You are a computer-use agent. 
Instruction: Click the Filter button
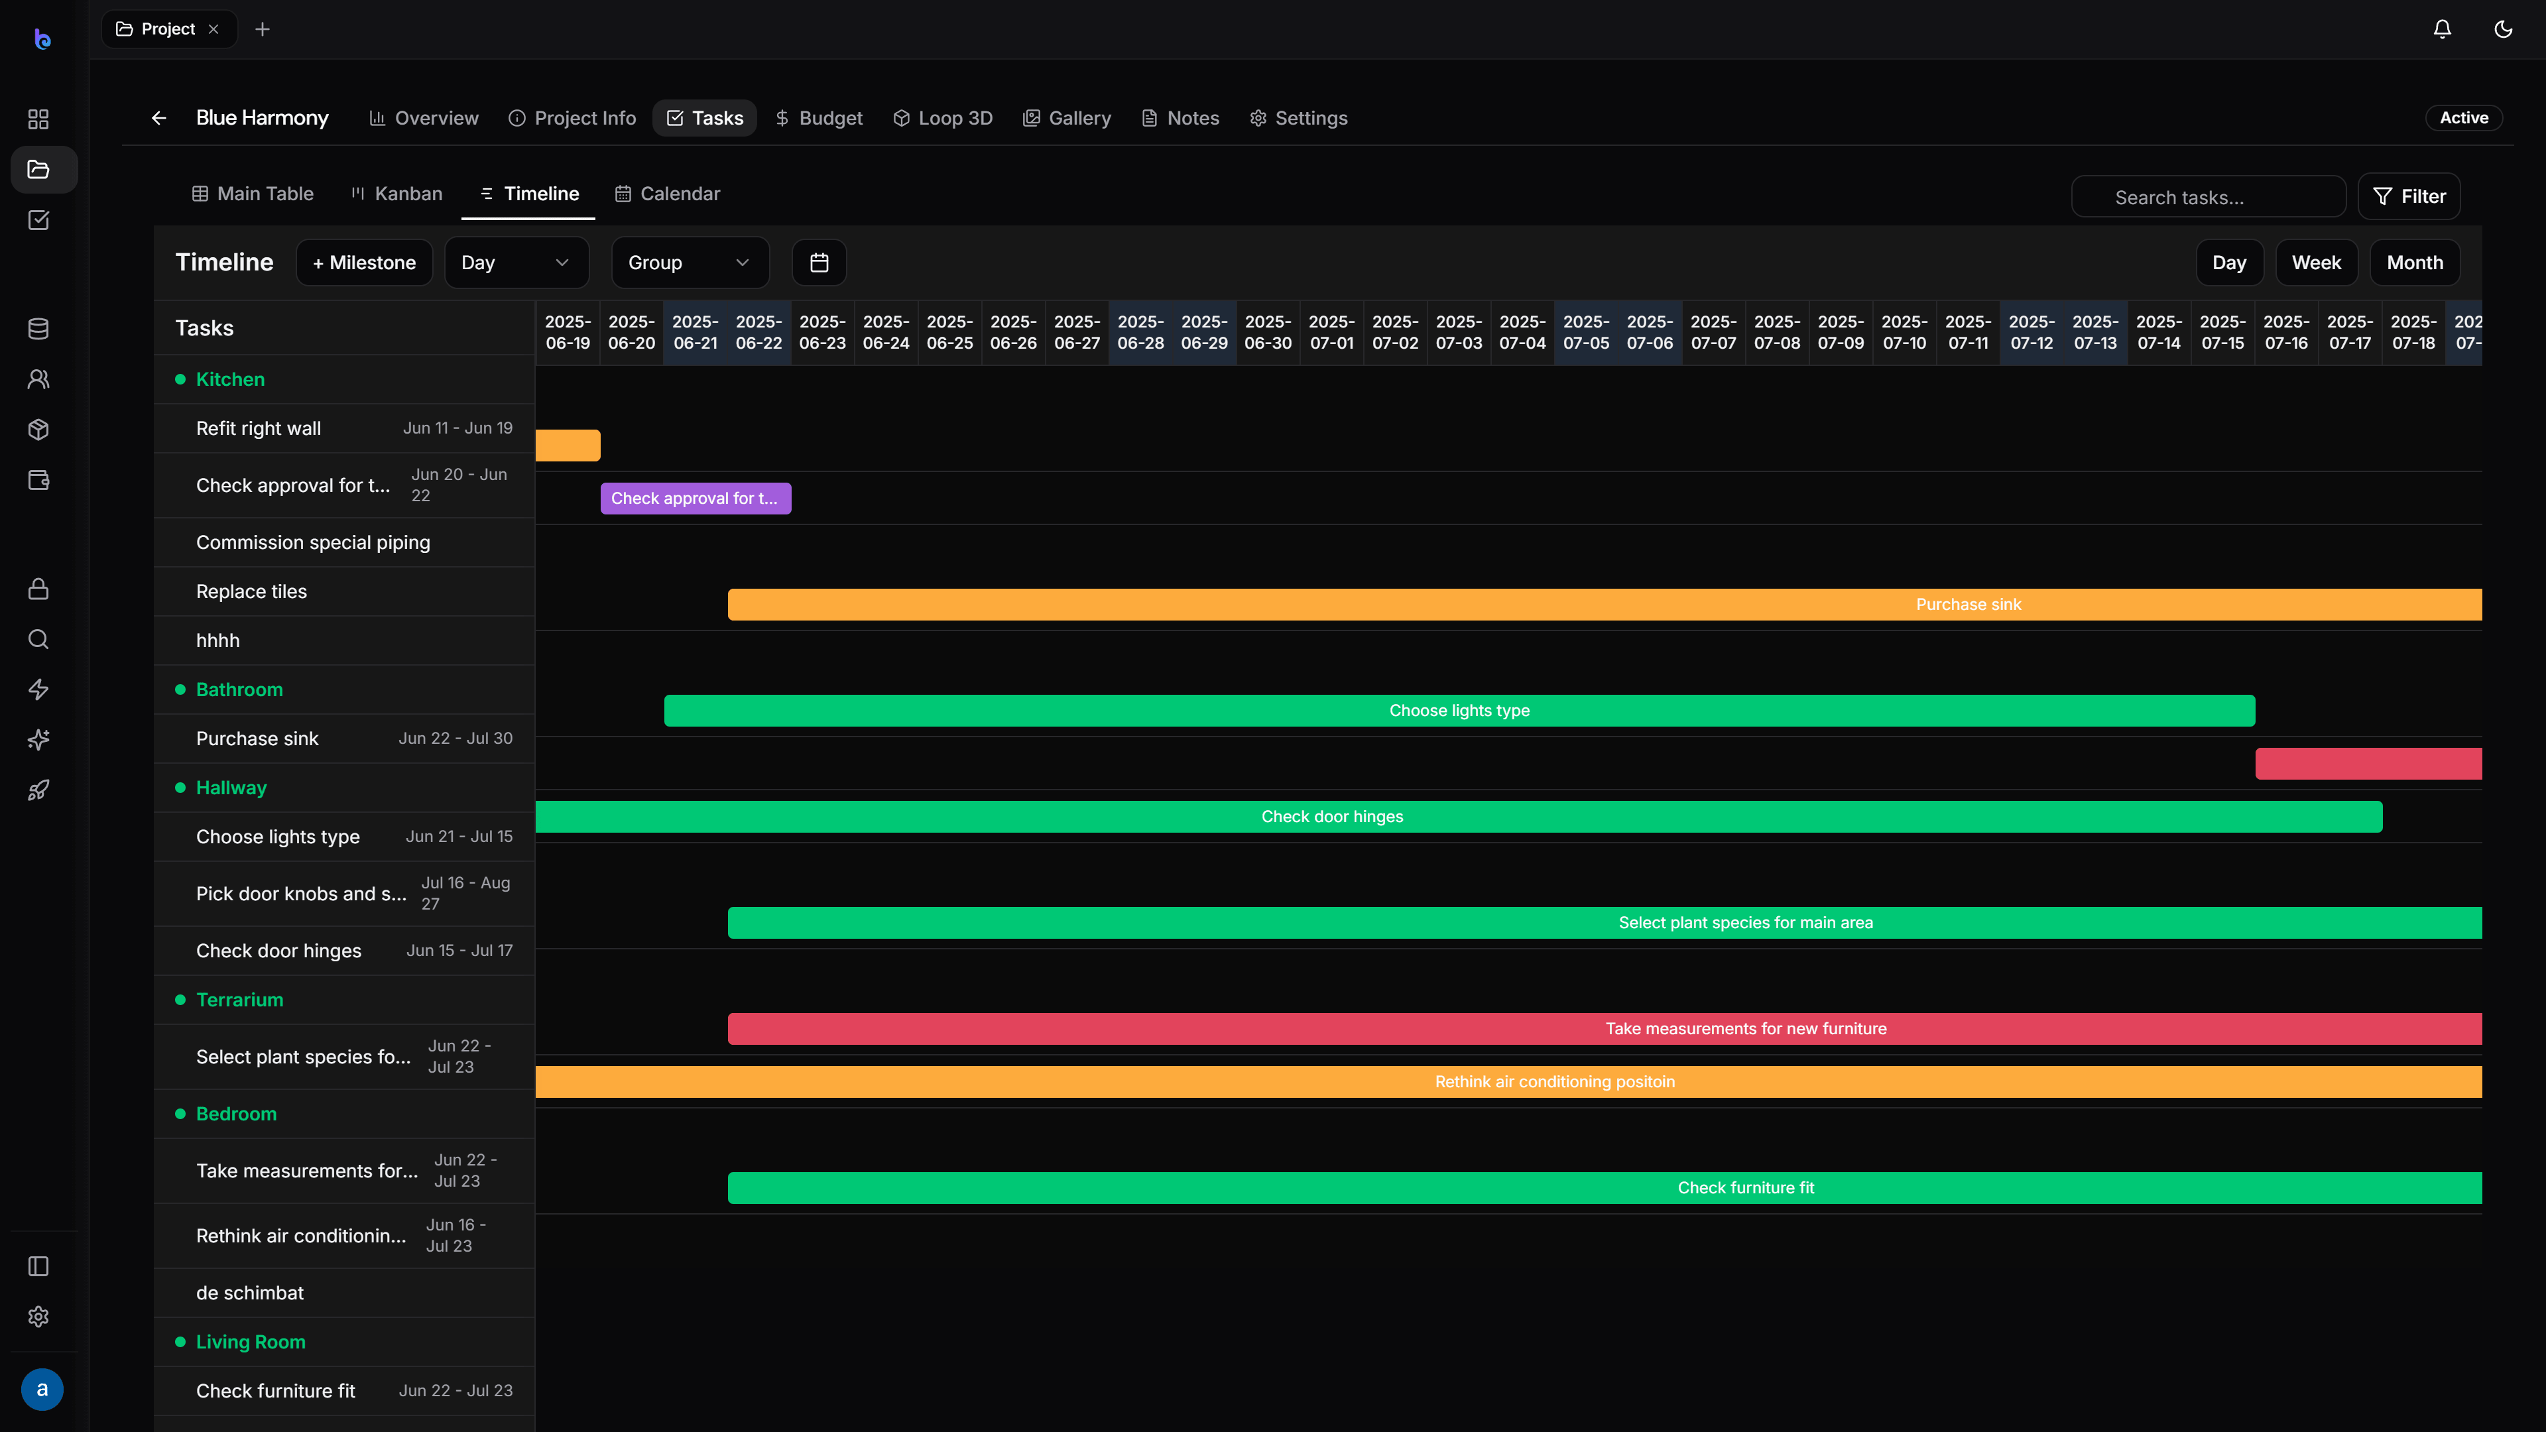(2409, 197)
